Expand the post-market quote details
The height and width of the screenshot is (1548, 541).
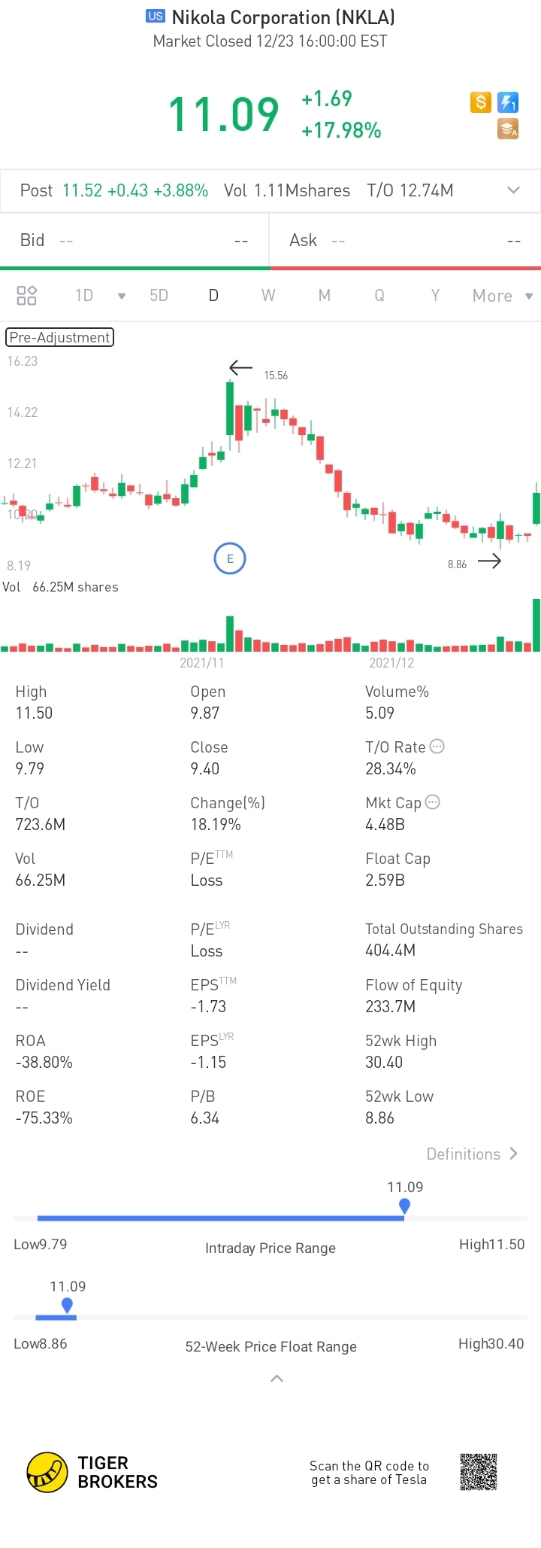pos(514,190)
